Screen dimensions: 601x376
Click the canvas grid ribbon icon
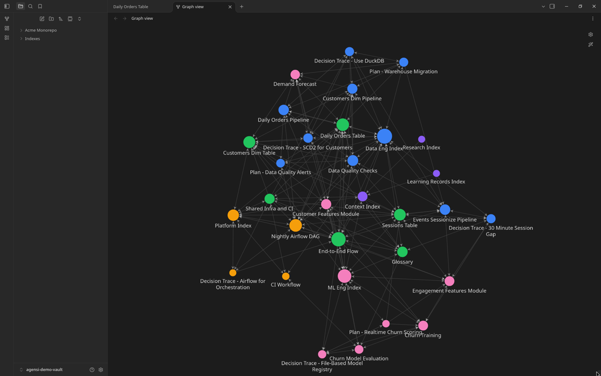click(7, 28)
